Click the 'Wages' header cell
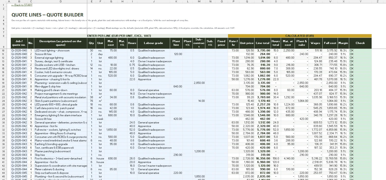Image resolution: width=386 pixels, height=180 pixels. [x=315, y=43]
